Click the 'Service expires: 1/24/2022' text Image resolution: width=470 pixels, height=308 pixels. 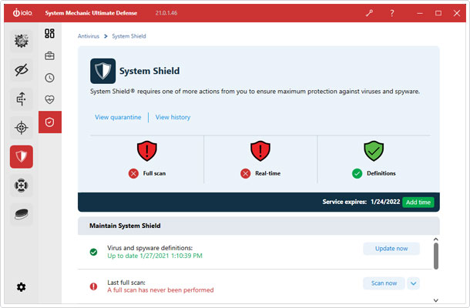[361, 202]
